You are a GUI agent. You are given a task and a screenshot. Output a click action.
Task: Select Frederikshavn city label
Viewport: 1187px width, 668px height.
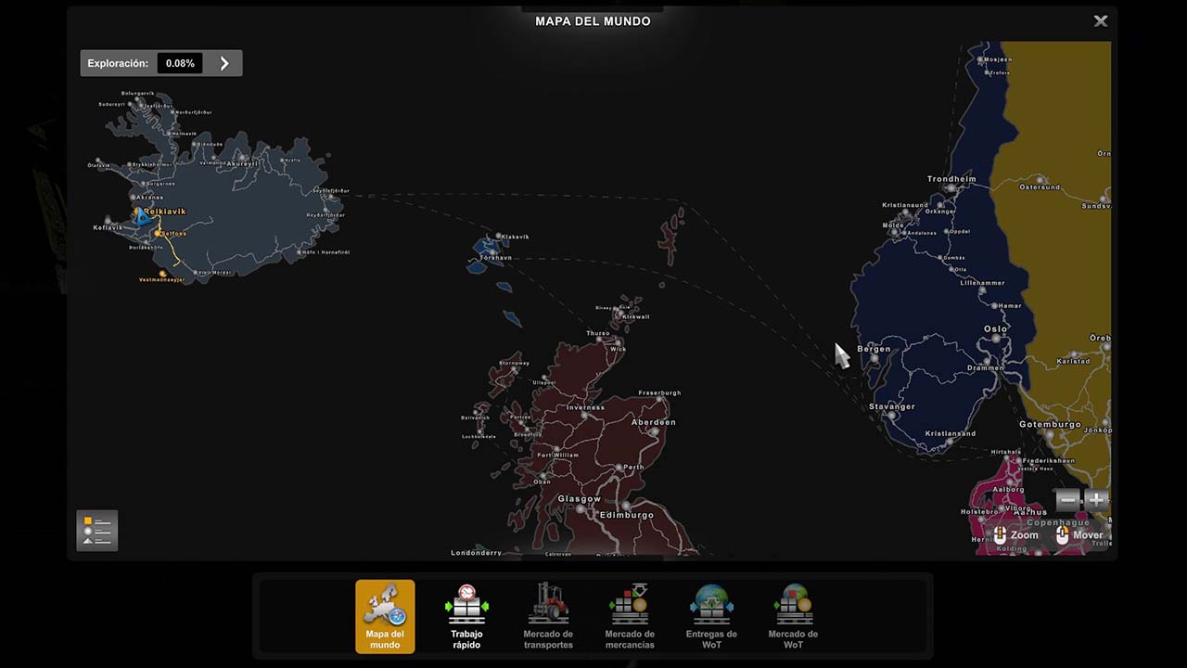pyautogui.click(x=1047, y=460)
